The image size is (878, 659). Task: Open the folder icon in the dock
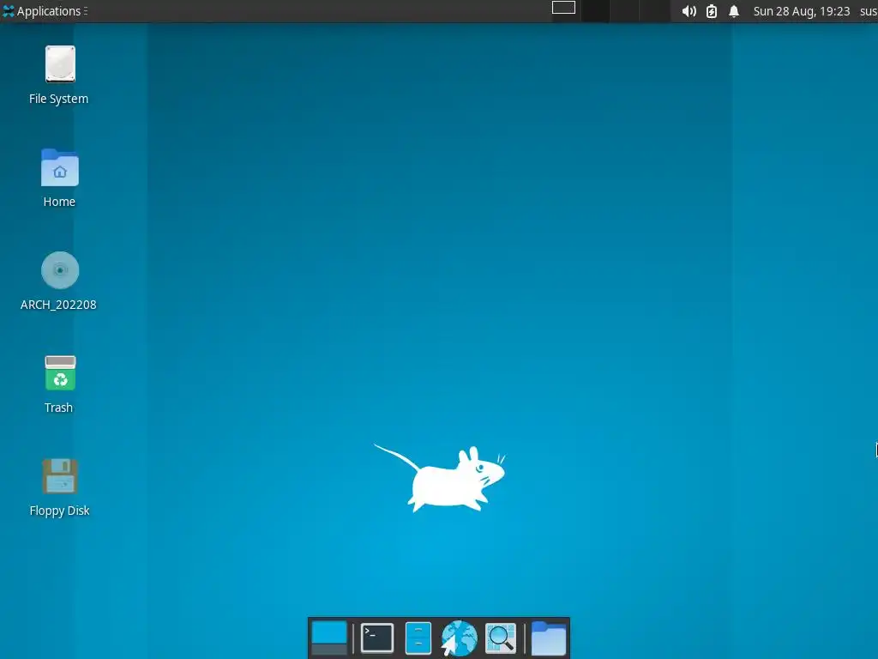click(549, 638)
